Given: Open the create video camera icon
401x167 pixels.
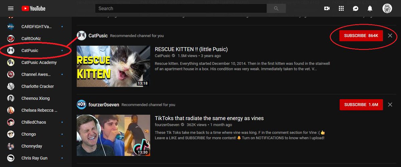Looking at the screenshot, I should coord(327,8).
